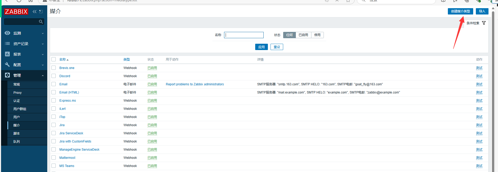
Task: Click the ZABBIX logo
Action: (x=16, y=12)
